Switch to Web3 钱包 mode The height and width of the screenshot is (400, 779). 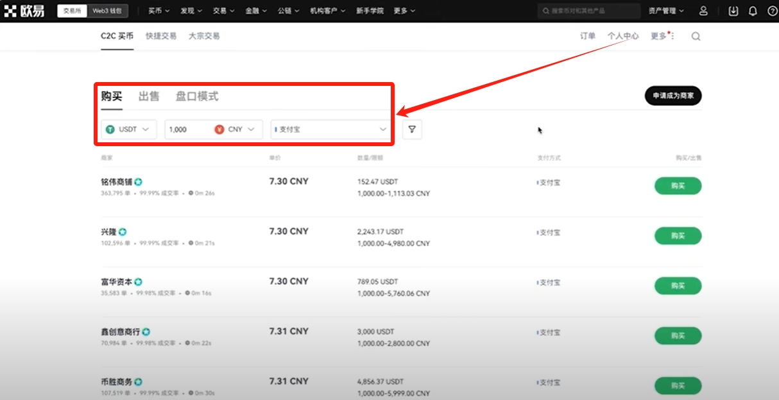pos(107,11)
